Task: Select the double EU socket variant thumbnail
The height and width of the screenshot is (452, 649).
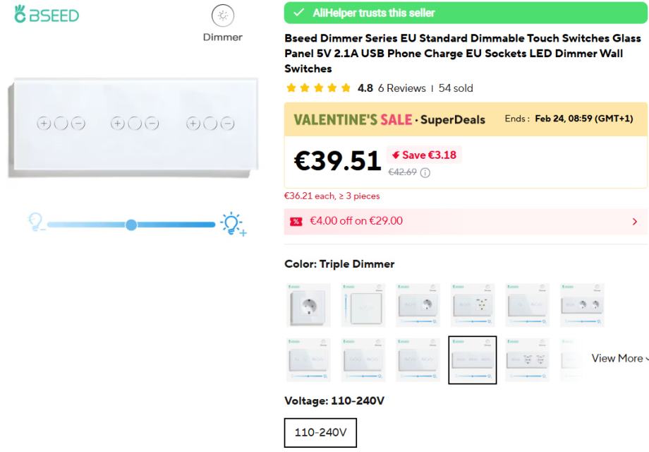Action: click(x=582, y=305)
